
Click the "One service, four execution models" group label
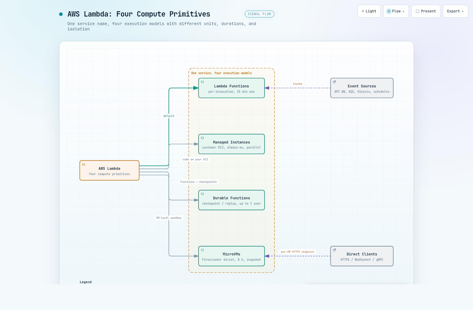click(221, 73)
